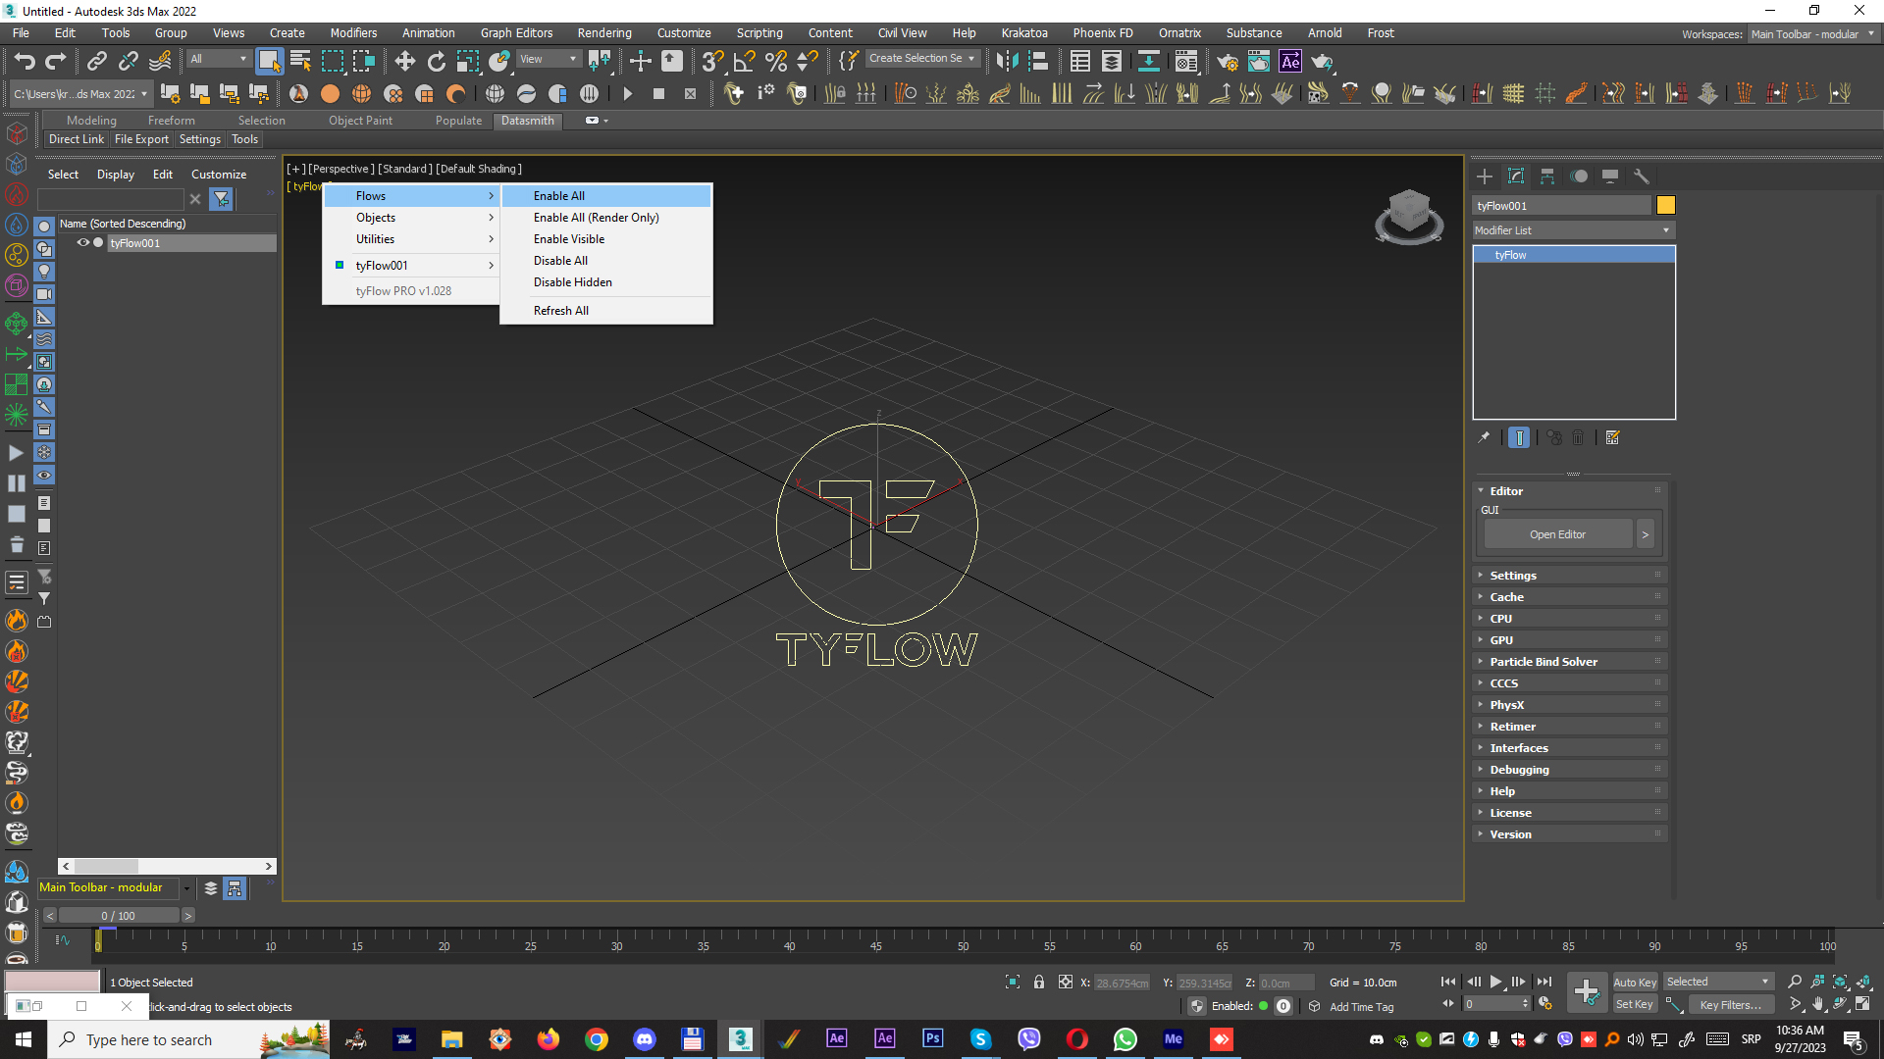Open the selection filter All dropdown

[220, 59]
